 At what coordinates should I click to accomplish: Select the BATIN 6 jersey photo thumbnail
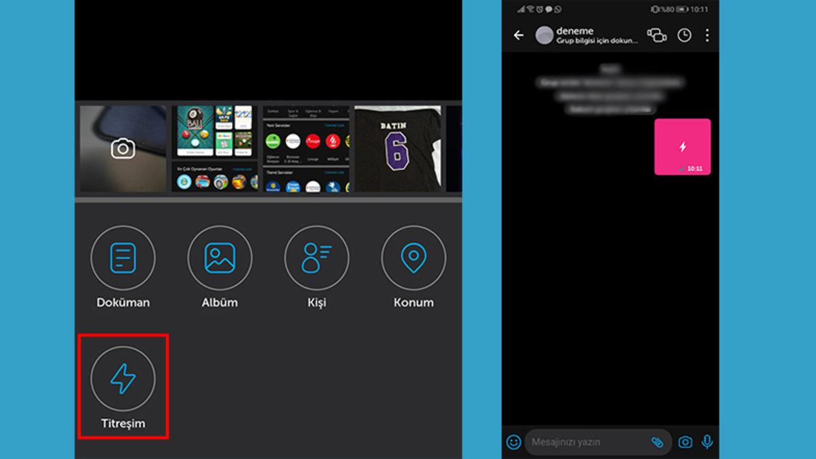point(398,148)
